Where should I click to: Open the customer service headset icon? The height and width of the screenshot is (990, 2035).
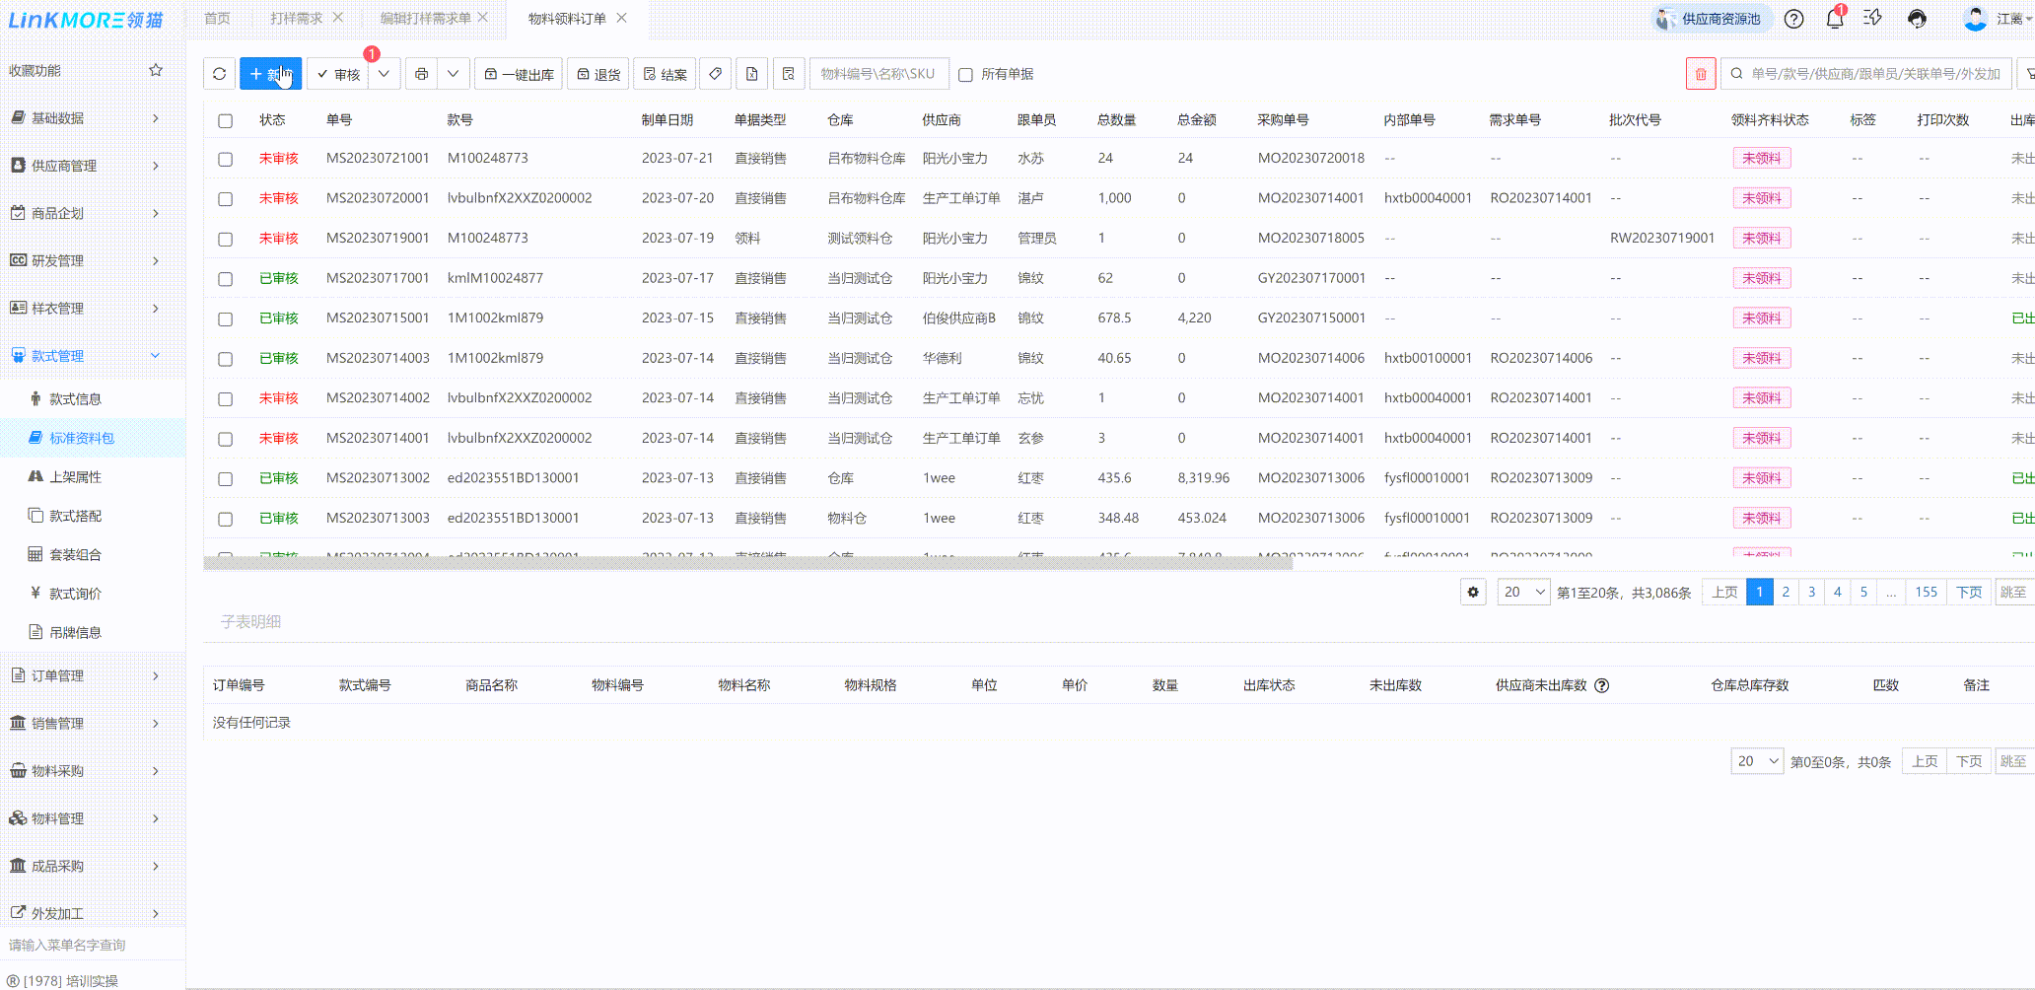(1917, 19)
